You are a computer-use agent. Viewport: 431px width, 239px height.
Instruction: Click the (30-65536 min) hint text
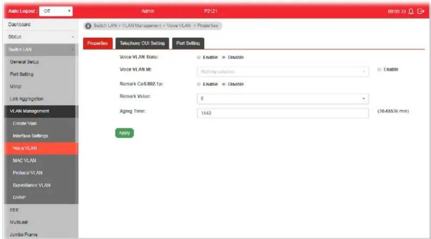[x=393, y=111]
